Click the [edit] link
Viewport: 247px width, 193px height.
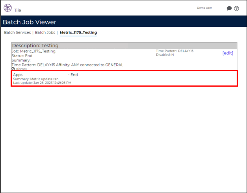[x=228, y=53]
